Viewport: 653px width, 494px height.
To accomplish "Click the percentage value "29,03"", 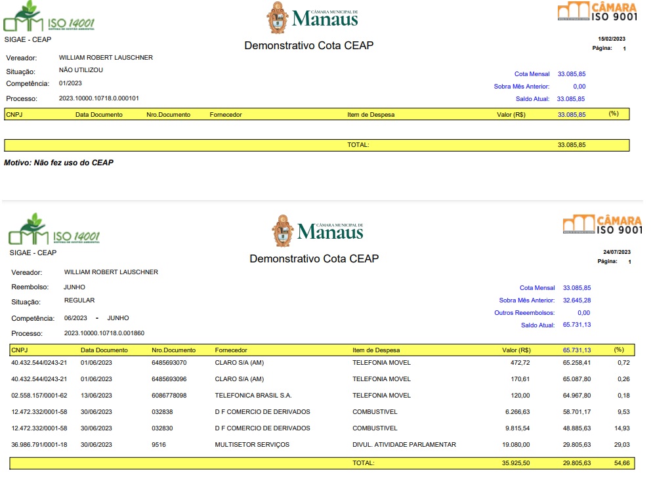I will pos(621,445).
